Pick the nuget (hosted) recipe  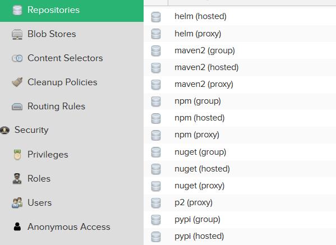coord(240,169)
